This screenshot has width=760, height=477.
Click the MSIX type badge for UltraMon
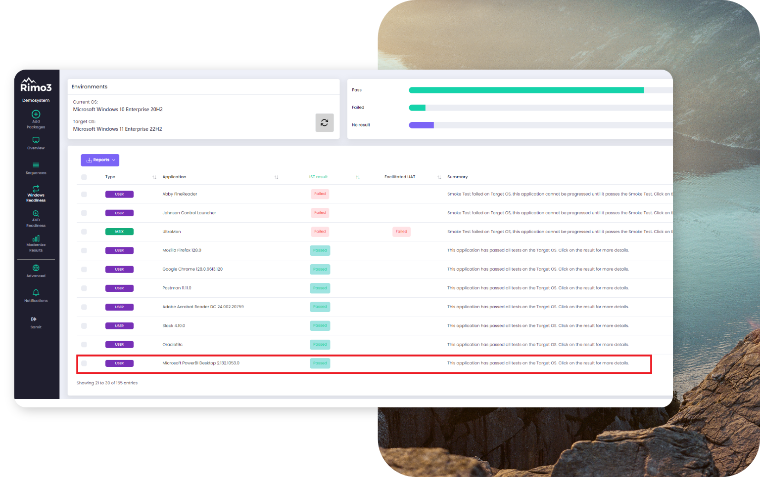point(119,232)
